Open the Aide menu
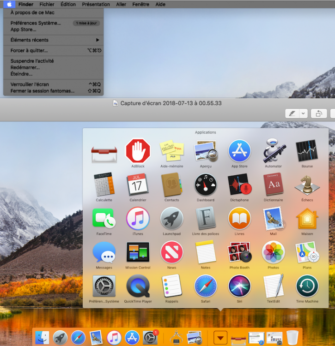 click(160, 4)
